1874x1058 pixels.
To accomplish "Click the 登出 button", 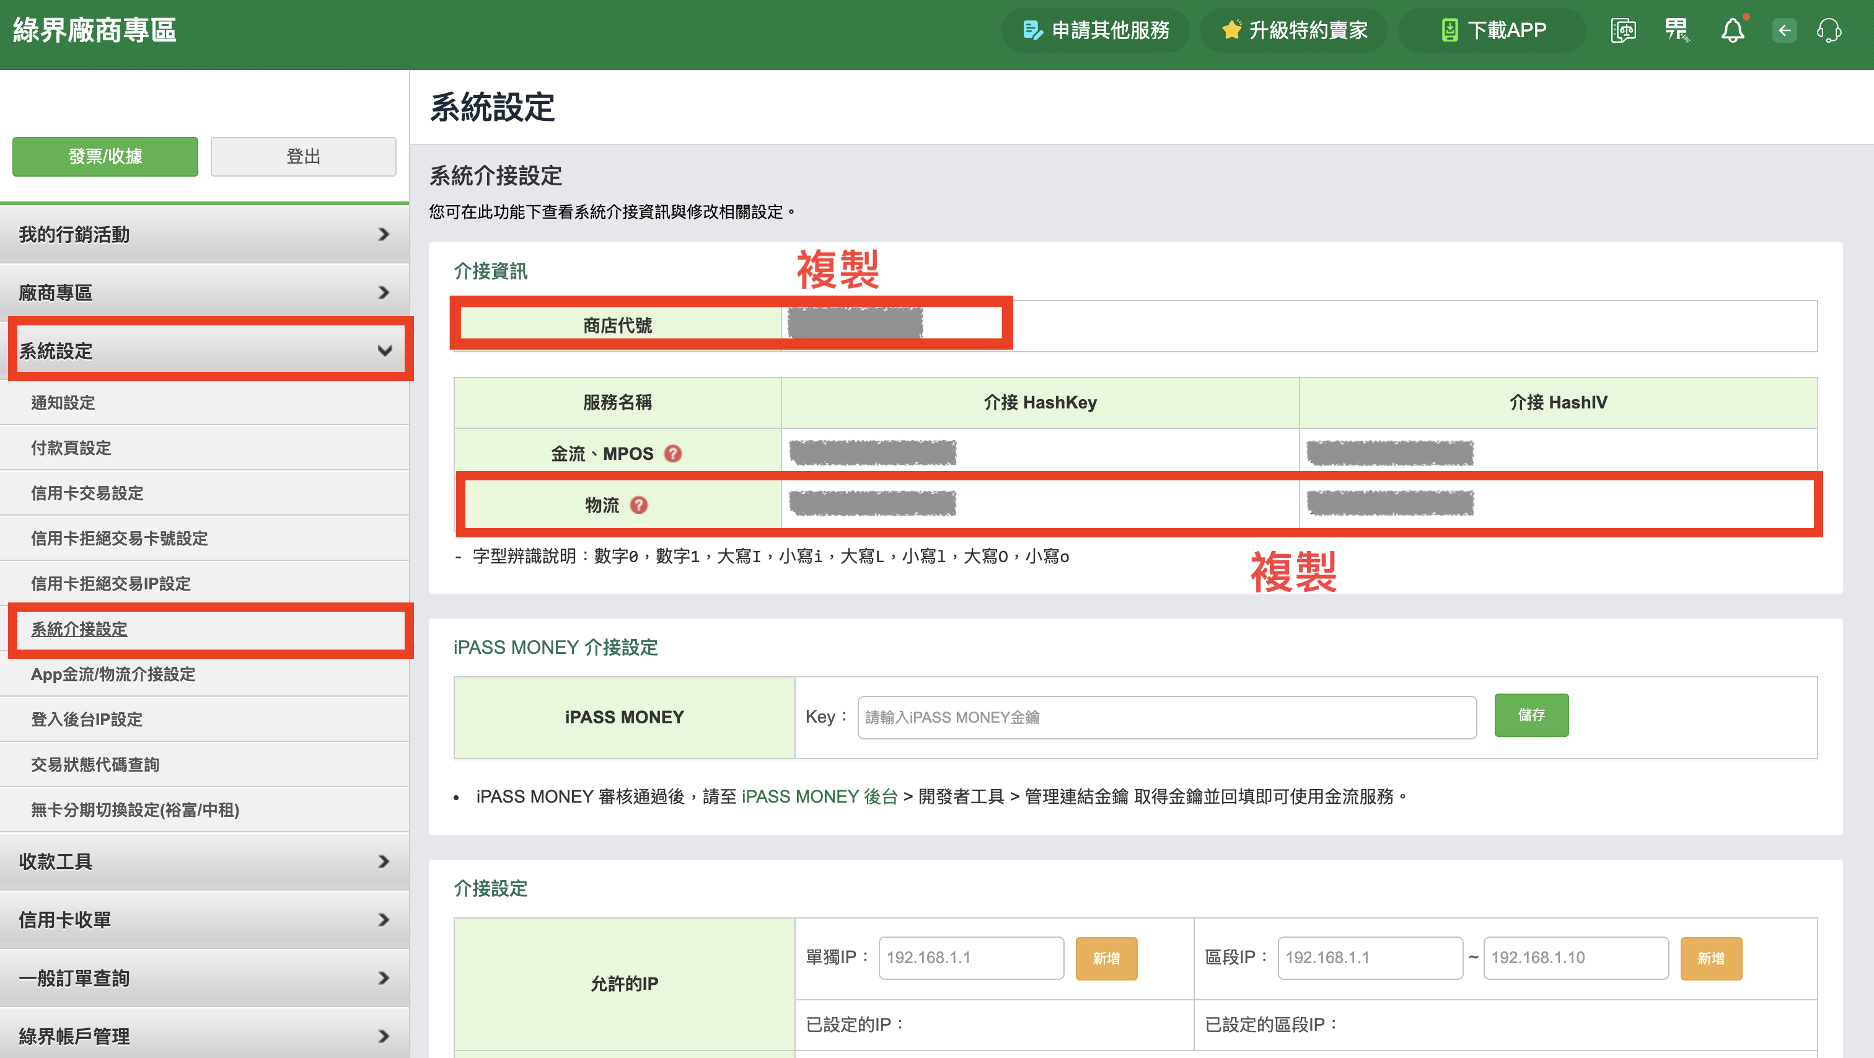I will (x=302, y=156).
